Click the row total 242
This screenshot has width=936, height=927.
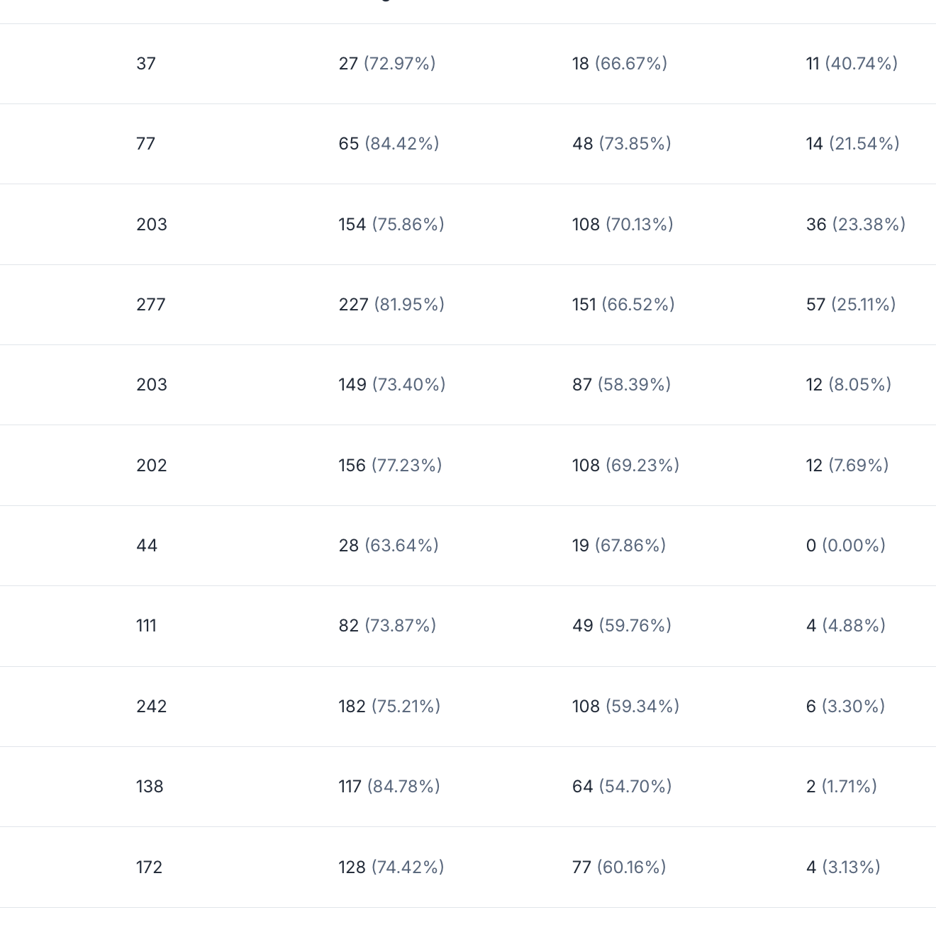click(x=152, y=707)
